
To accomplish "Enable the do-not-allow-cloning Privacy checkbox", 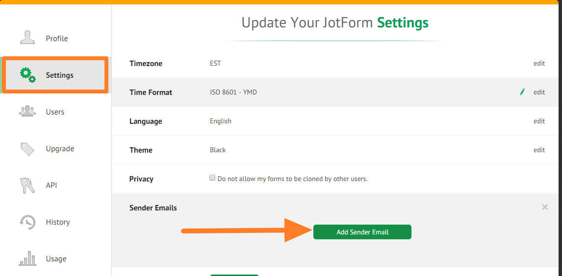I will [x=213, y=178].
